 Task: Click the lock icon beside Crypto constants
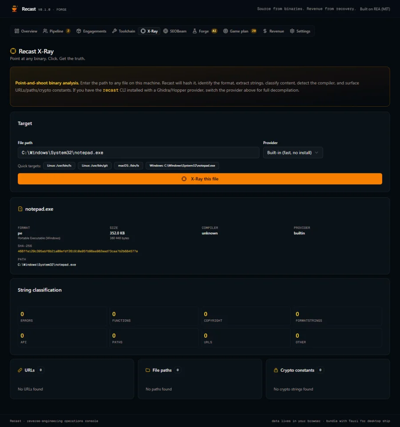pos(276,370)
